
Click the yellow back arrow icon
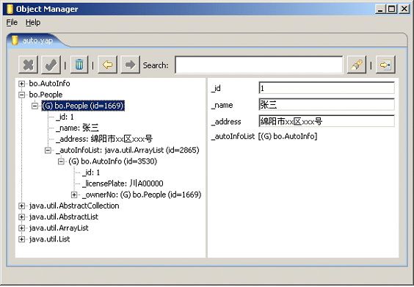[x=107, y=65]
